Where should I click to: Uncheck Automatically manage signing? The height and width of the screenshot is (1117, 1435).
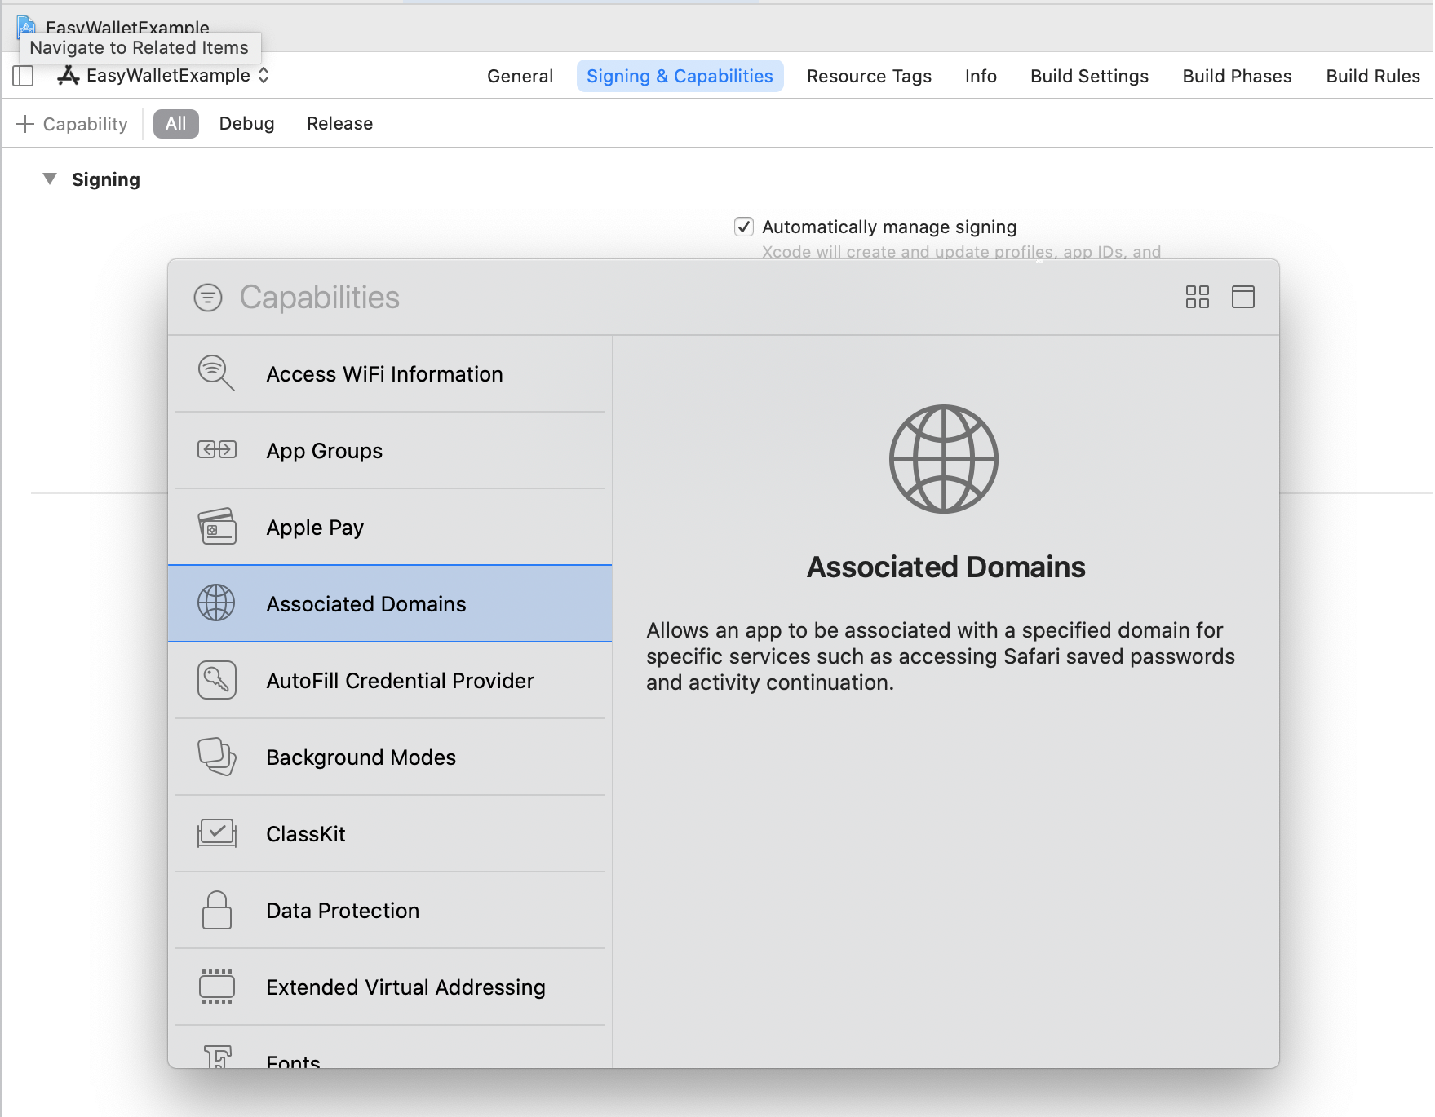tap(743, 227)
